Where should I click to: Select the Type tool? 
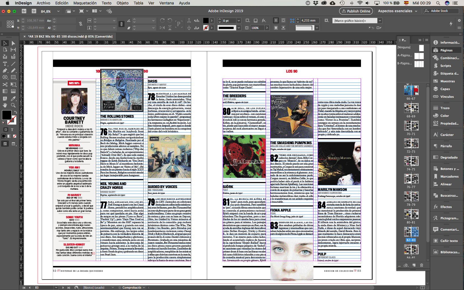click(x=5, y=64)
